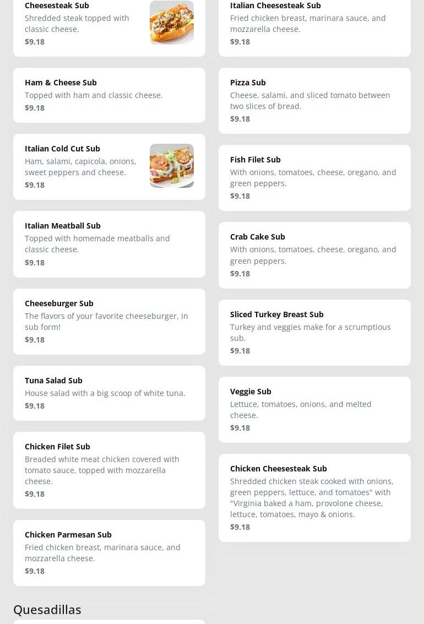The image size is (424, 624).
Task: Click the Quesadillas section heading
Action: pos(47,610)
